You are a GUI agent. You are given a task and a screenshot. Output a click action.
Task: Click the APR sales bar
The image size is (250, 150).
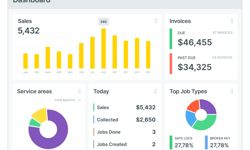[59, 60]
